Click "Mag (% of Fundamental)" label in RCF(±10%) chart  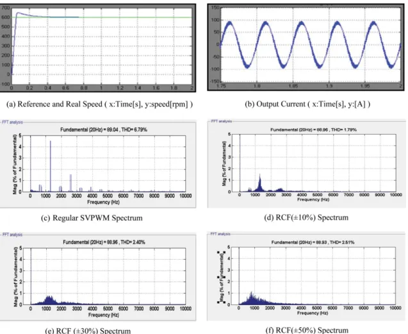click(x=224, y=163)
